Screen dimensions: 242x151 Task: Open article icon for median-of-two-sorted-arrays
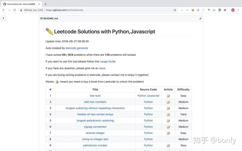point(168,114)
